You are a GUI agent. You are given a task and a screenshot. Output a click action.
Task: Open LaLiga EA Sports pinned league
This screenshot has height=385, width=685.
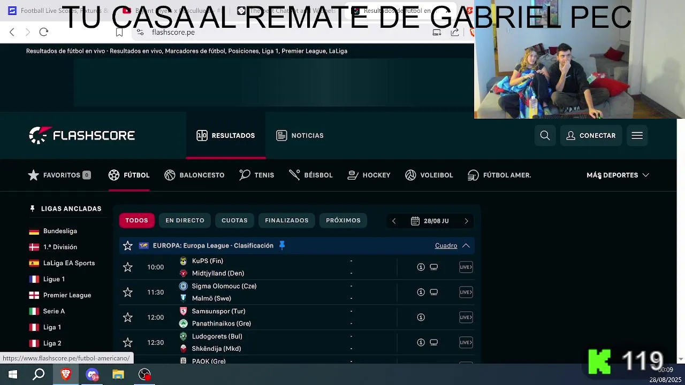(x=68, y=263)
